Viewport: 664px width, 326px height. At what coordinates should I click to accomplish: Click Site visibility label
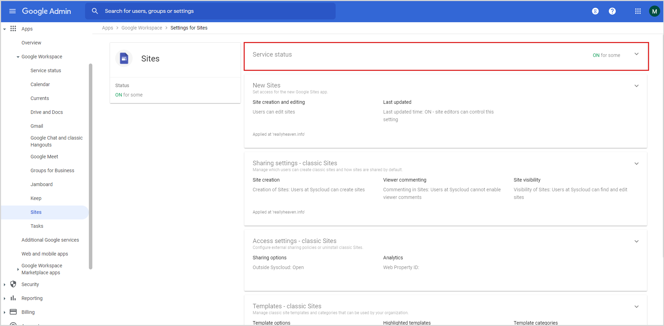(x=527, y=180)
